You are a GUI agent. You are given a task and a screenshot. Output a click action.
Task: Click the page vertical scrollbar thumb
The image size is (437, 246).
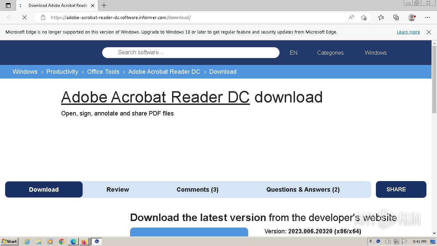434,79
